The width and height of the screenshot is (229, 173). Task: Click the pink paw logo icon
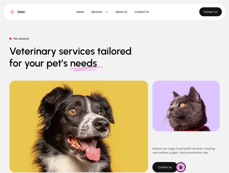click(x=12, y=12)
